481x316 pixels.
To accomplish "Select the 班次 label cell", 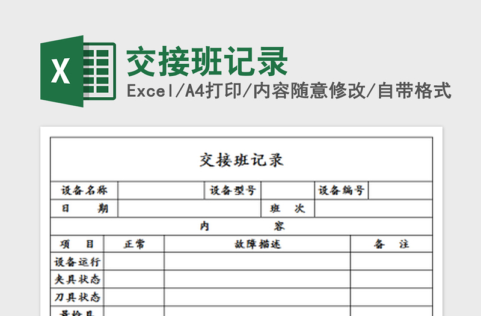I will coord(288,208).
